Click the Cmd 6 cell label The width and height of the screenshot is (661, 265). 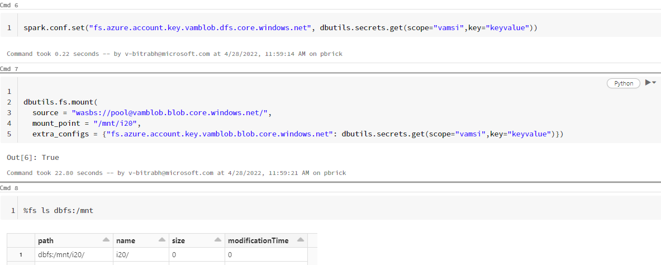[x=9, y=5]
